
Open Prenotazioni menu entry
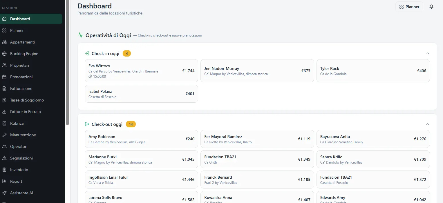[x=31, y=77]
